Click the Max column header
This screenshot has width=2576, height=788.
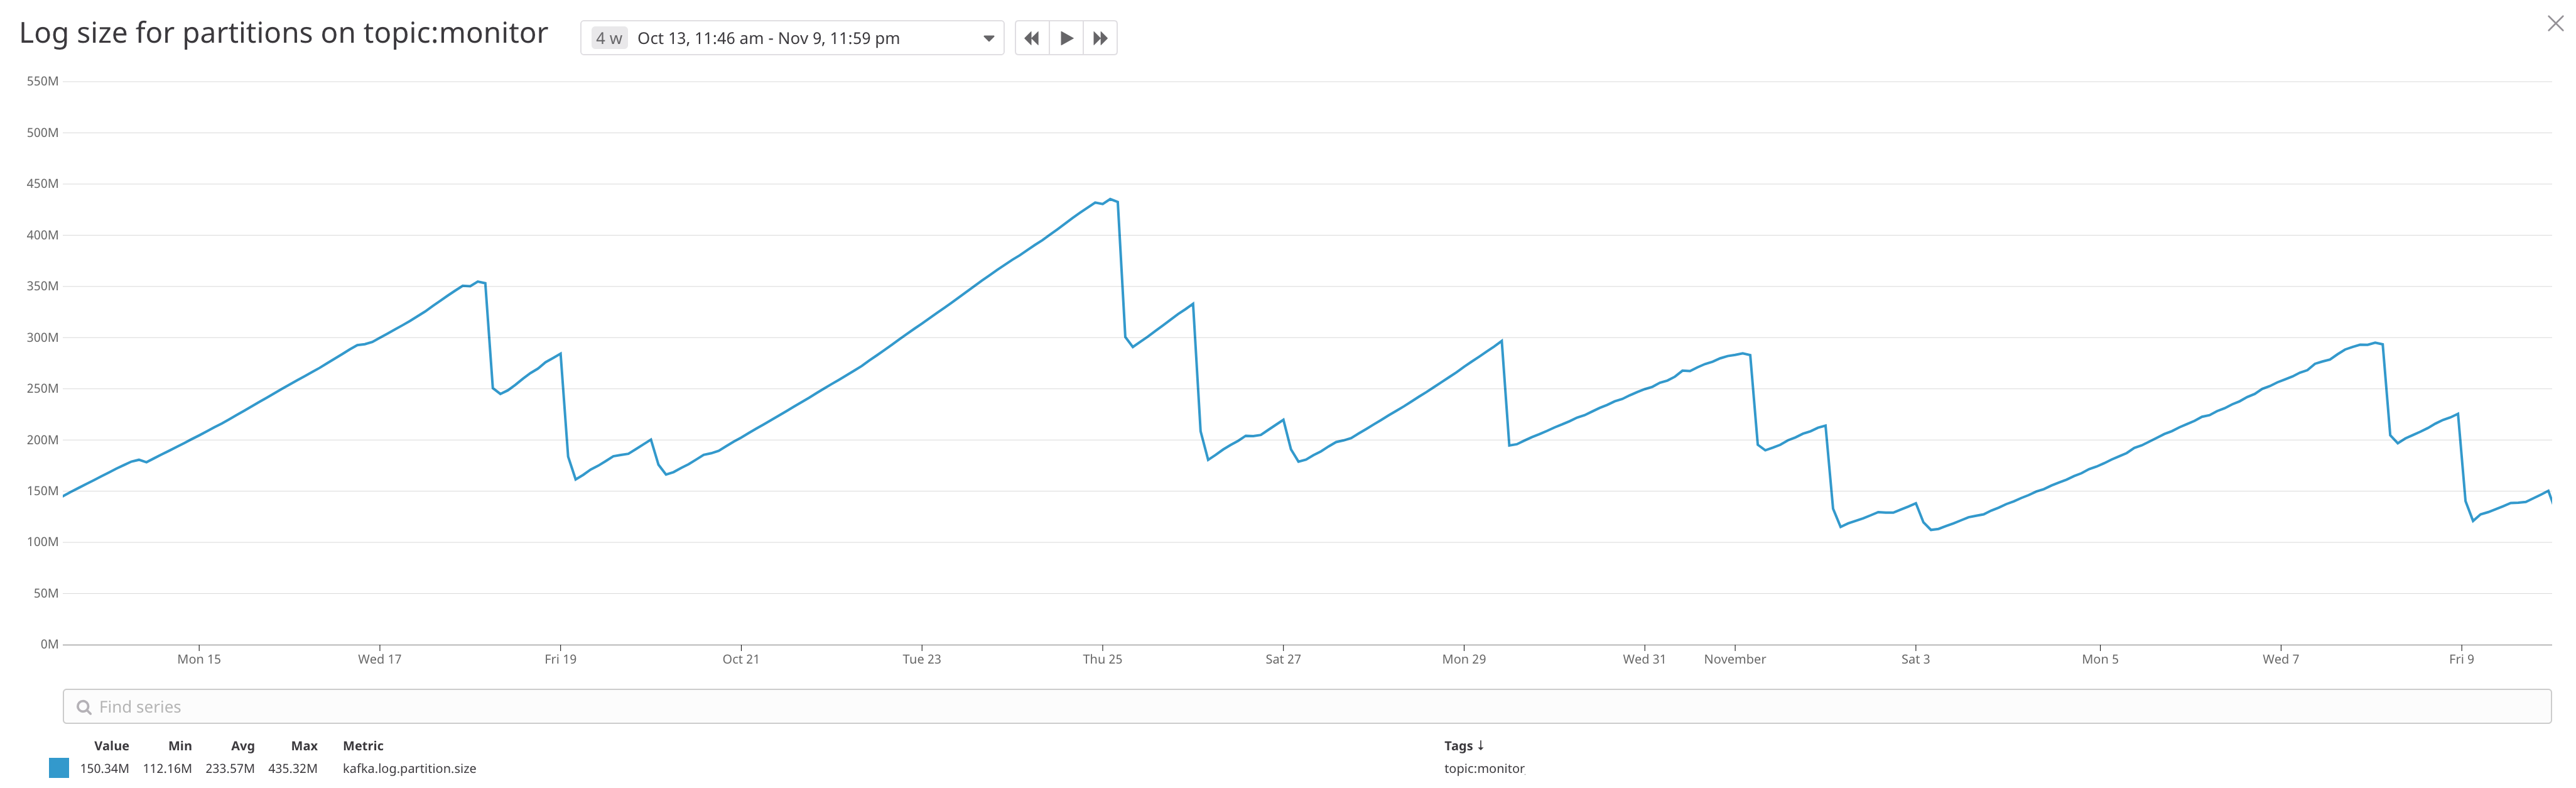coord(304,745)
